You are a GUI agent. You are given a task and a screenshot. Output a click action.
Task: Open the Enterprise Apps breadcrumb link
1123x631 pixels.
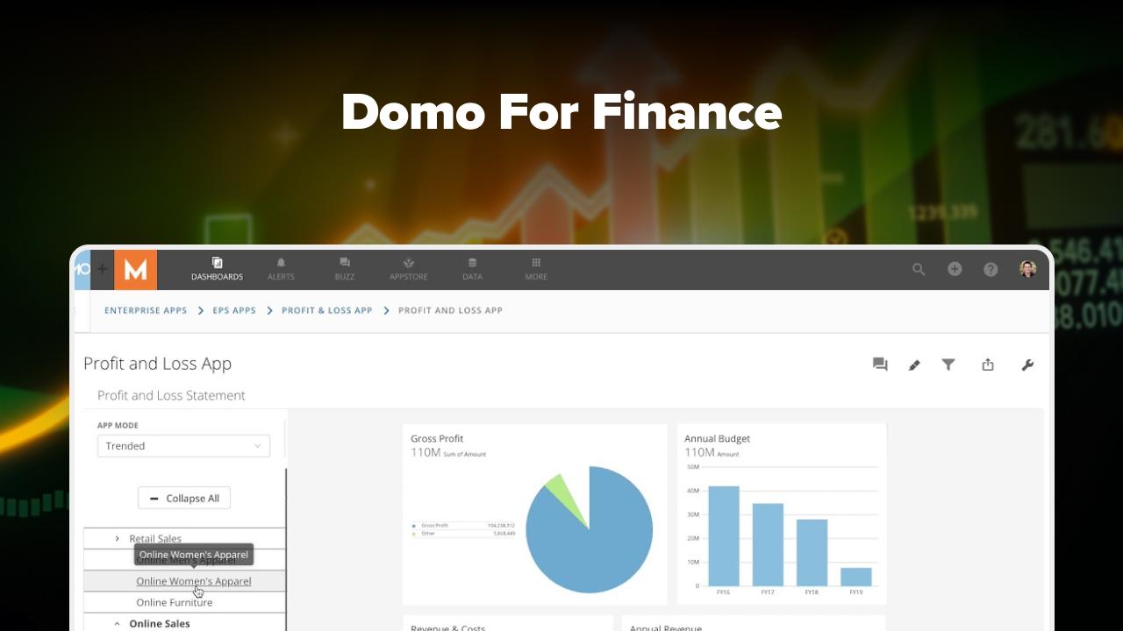point(146,310)
